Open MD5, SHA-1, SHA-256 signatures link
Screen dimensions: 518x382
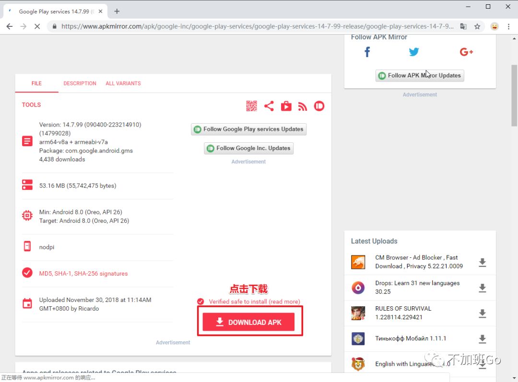[83, 273]
